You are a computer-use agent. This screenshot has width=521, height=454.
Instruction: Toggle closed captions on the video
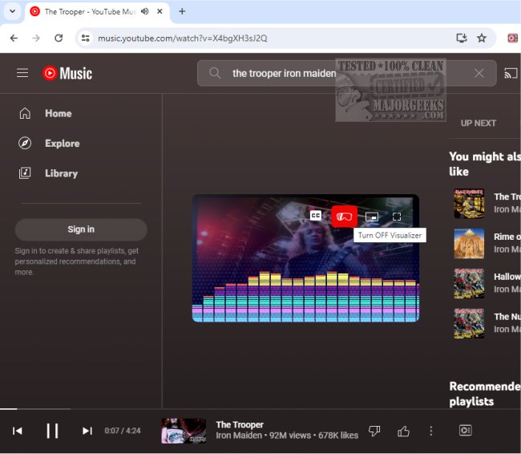316,217
